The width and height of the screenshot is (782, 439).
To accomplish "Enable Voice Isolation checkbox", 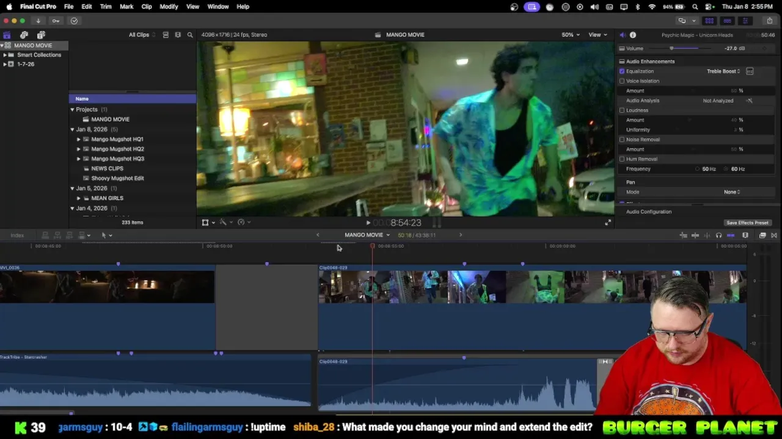I will [622, 81].
